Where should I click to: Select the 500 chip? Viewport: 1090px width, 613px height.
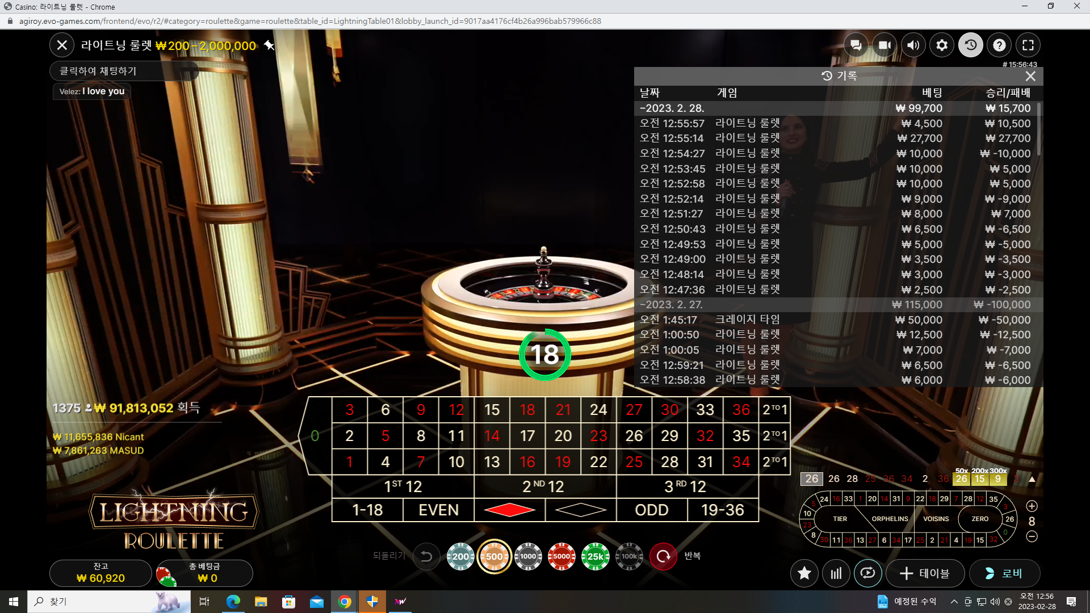494,556
